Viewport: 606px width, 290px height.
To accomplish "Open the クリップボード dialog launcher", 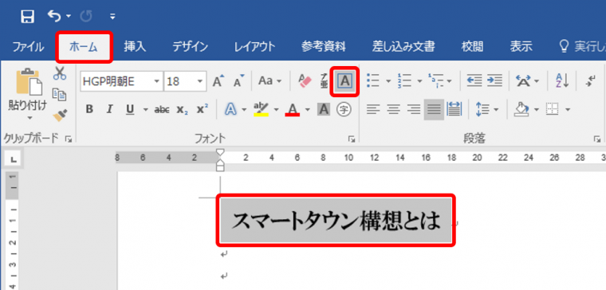I will click(69, 139).
